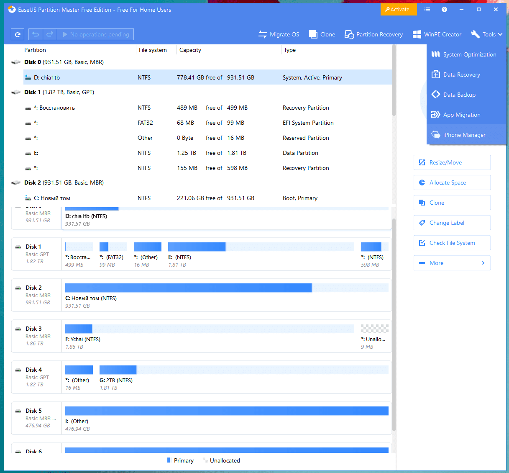The image size is (509, 473).
Task: Select Disk 1 NTFS 598 MB block
Action: point(374,254)
